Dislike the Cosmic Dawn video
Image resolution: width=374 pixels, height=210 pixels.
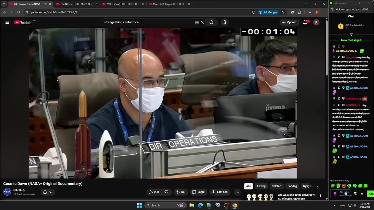pos(166,192)
